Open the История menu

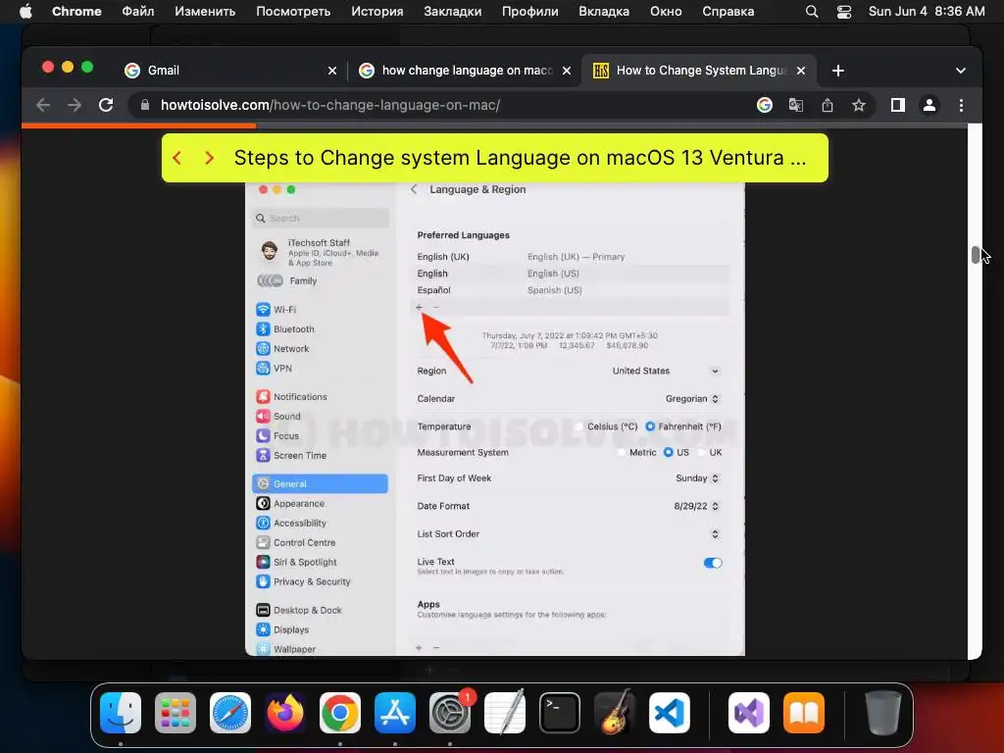[377, 12]
